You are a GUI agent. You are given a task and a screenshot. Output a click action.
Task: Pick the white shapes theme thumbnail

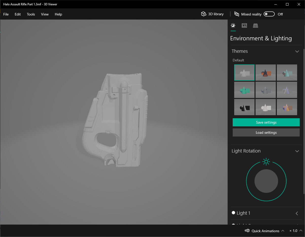266,107
